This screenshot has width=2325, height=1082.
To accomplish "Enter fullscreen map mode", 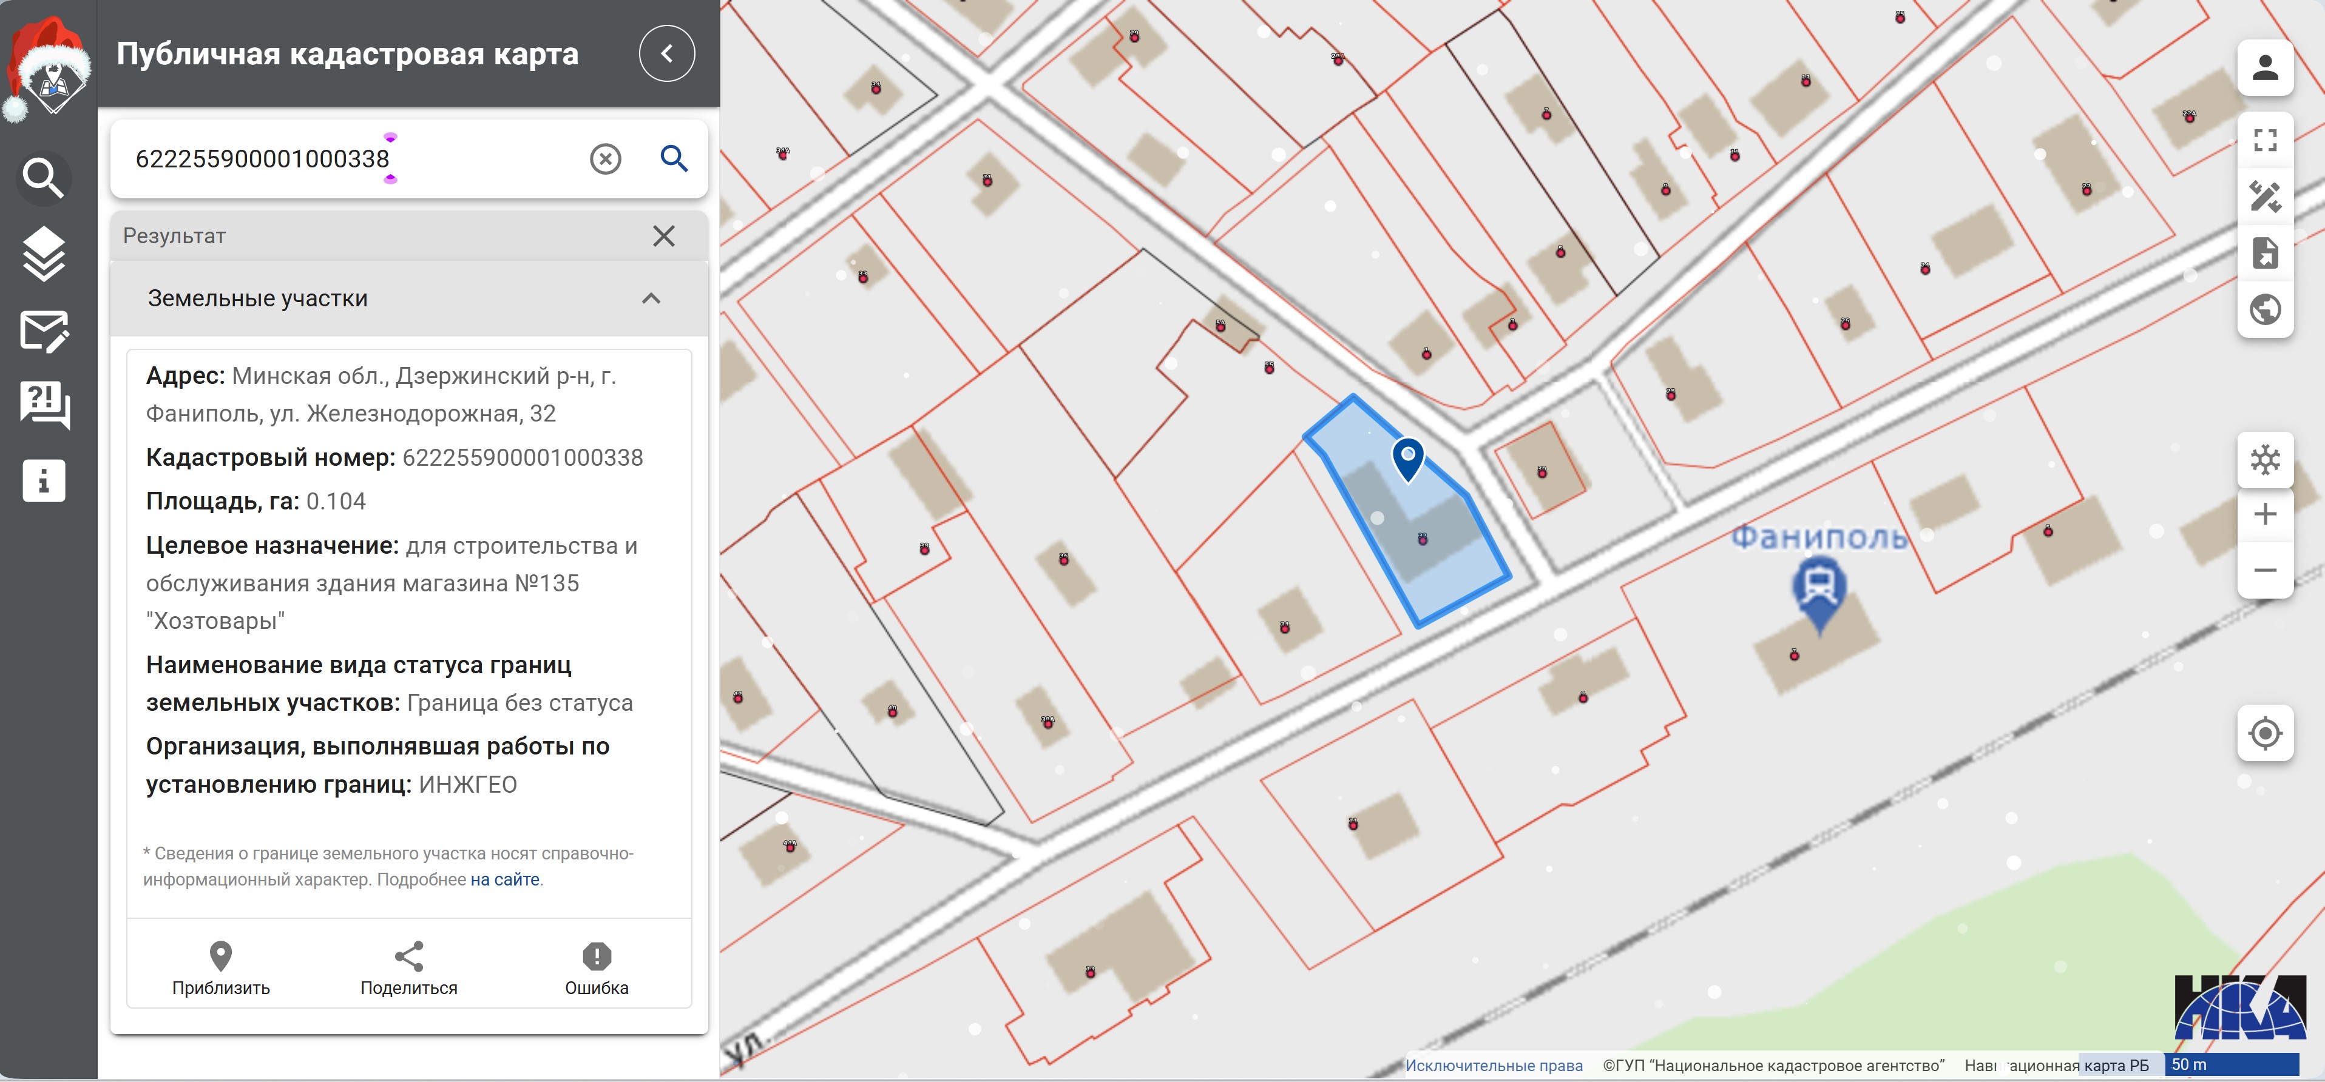I will (x=2264, y=139).
